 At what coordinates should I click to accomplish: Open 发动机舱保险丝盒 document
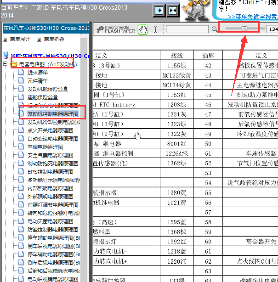47,89
